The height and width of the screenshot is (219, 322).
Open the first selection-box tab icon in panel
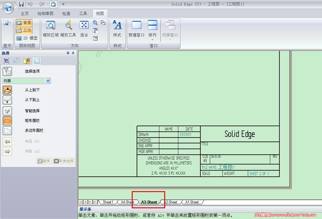[x=6, y=61]
